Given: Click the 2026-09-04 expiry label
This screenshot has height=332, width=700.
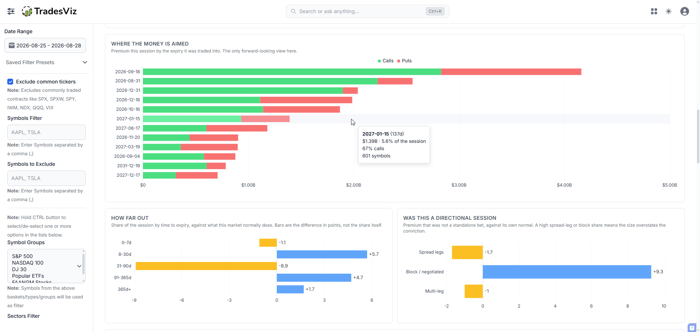Looking at the screenshot, I should (127, 156).
